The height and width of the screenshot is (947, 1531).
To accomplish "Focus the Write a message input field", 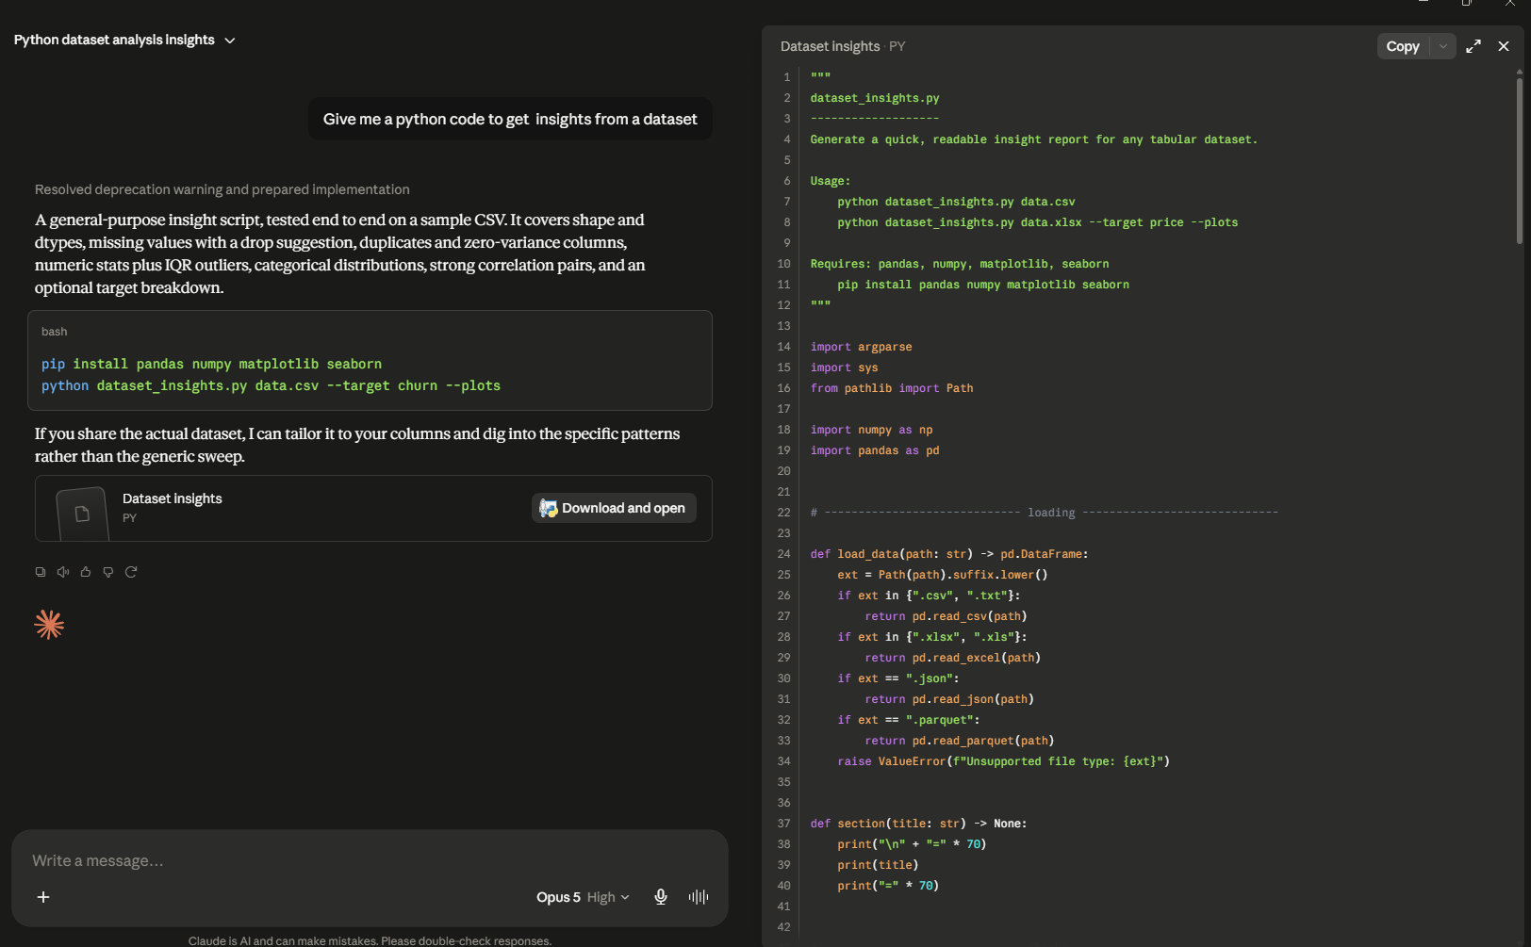I will (370, 860).
